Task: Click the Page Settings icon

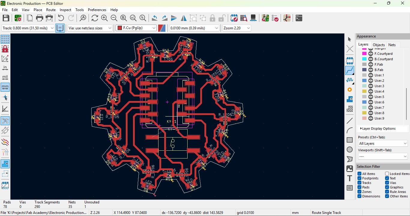Action: 30,18
